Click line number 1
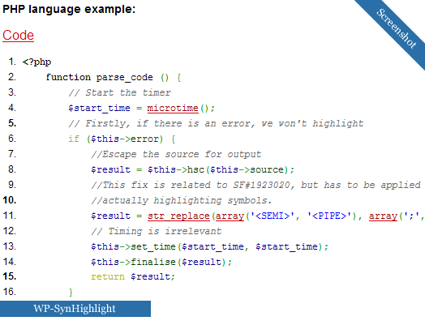425x325 pixels. (x=12, y=62)
